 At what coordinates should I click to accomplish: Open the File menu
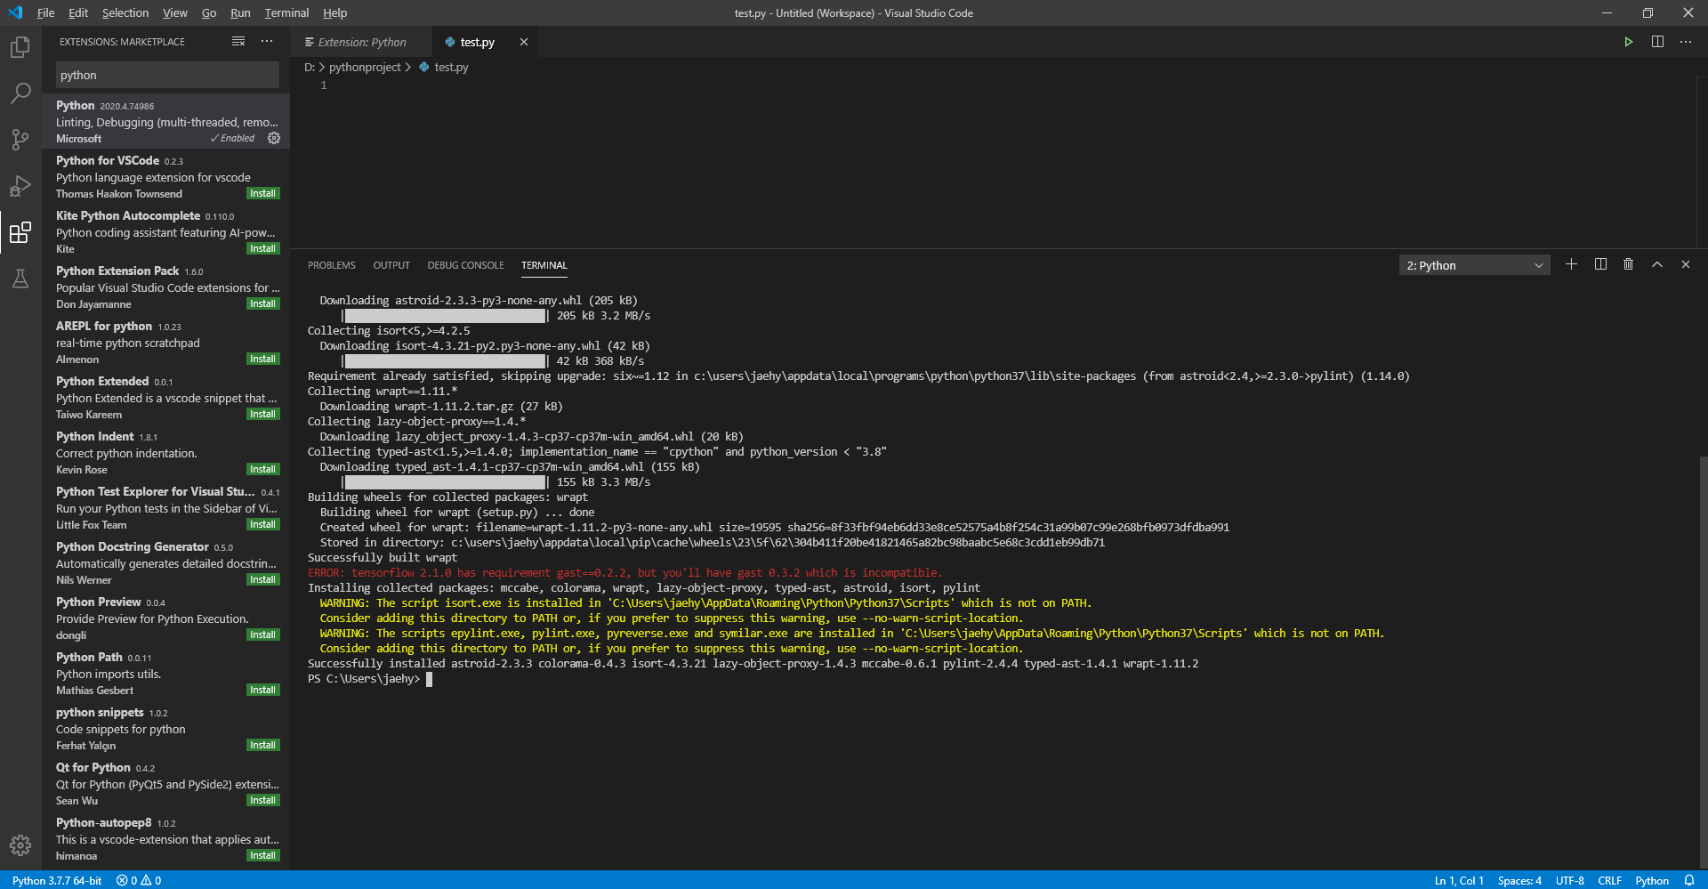(45, 12)
